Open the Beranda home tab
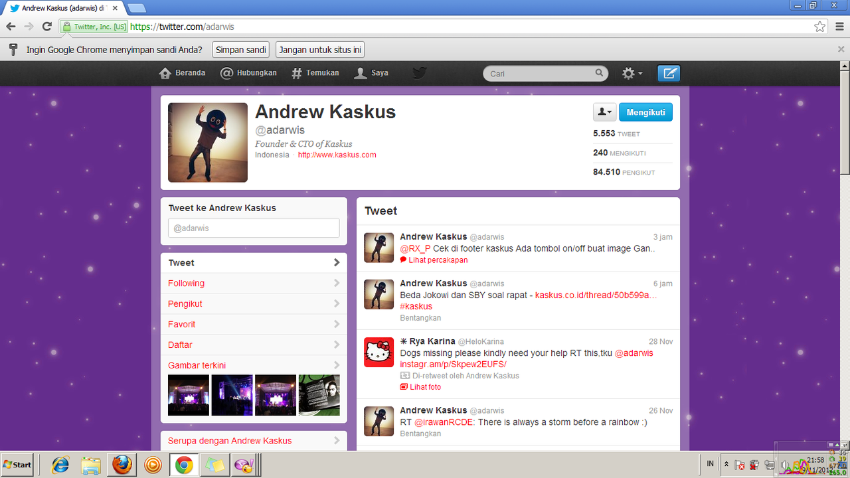Viewport: 850px width, 478px height. point(183,73)
